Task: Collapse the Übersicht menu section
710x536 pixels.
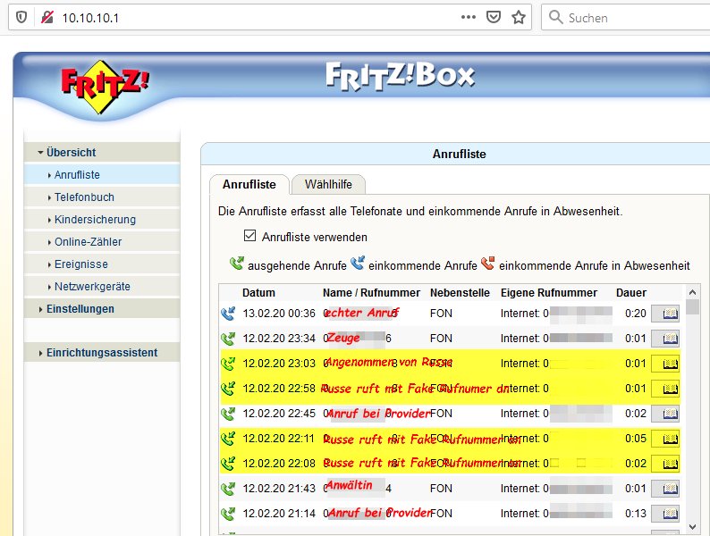Action: tap(71, 153)
